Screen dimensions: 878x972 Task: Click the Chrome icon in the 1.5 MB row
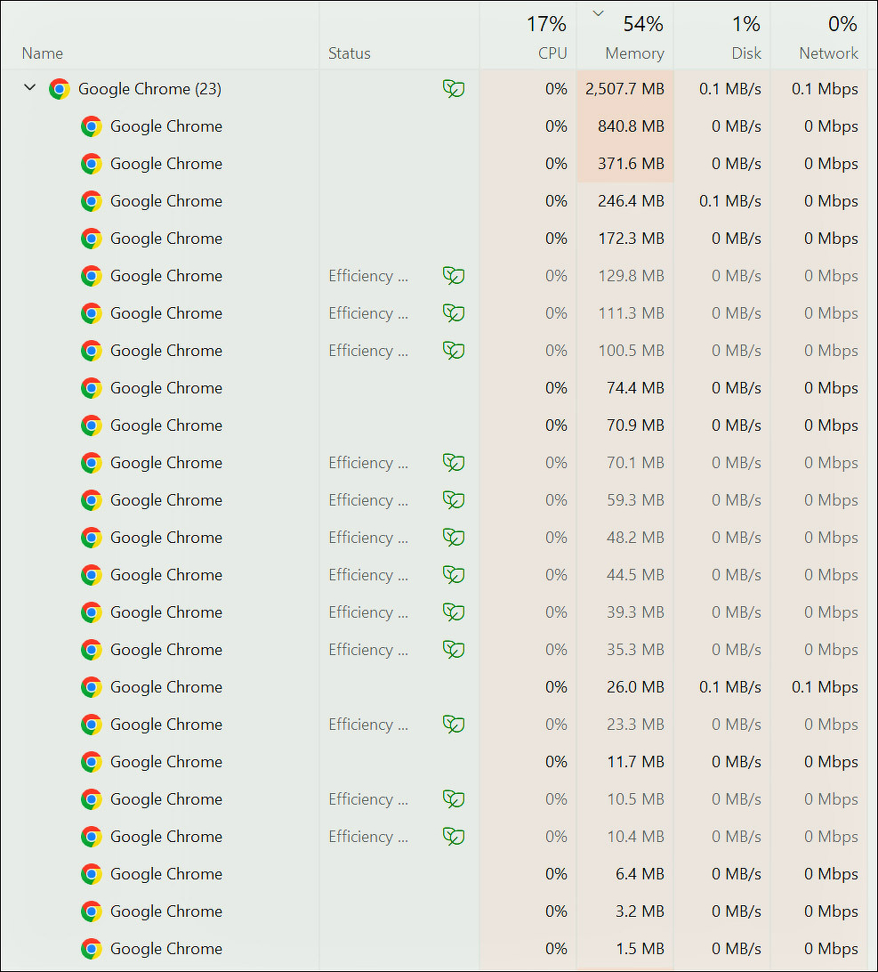point(92,949)
